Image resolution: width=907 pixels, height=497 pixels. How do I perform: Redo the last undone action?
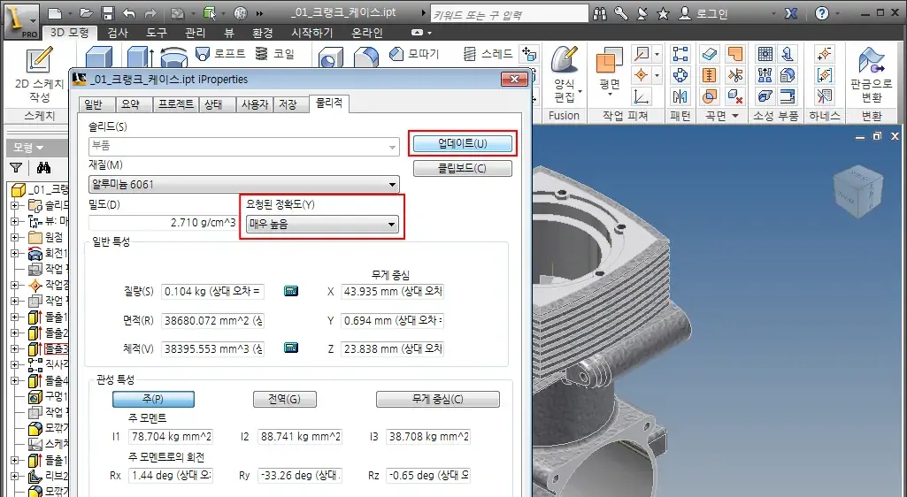coord(150,12)
